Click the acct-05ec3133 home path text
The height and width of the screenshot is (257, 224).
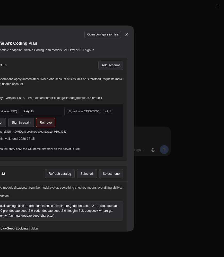[x=34, y=132]
